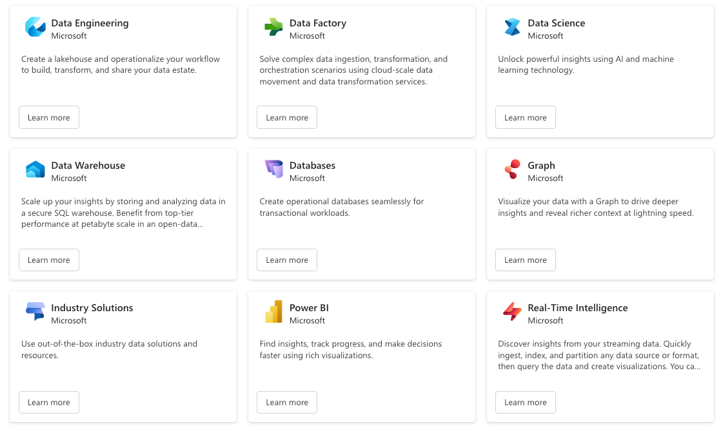Open Learn more for Databases
This screenshot has height=431, width=723.
click(287, 260)
